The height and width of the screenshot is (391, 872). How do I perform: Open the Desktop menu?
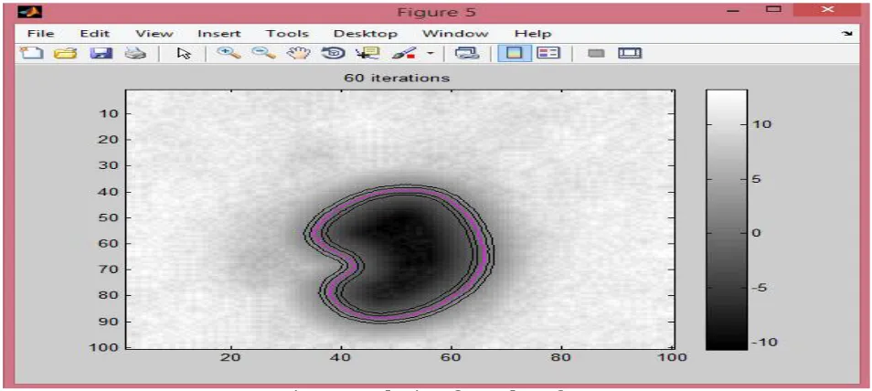(x=366, y=34)
